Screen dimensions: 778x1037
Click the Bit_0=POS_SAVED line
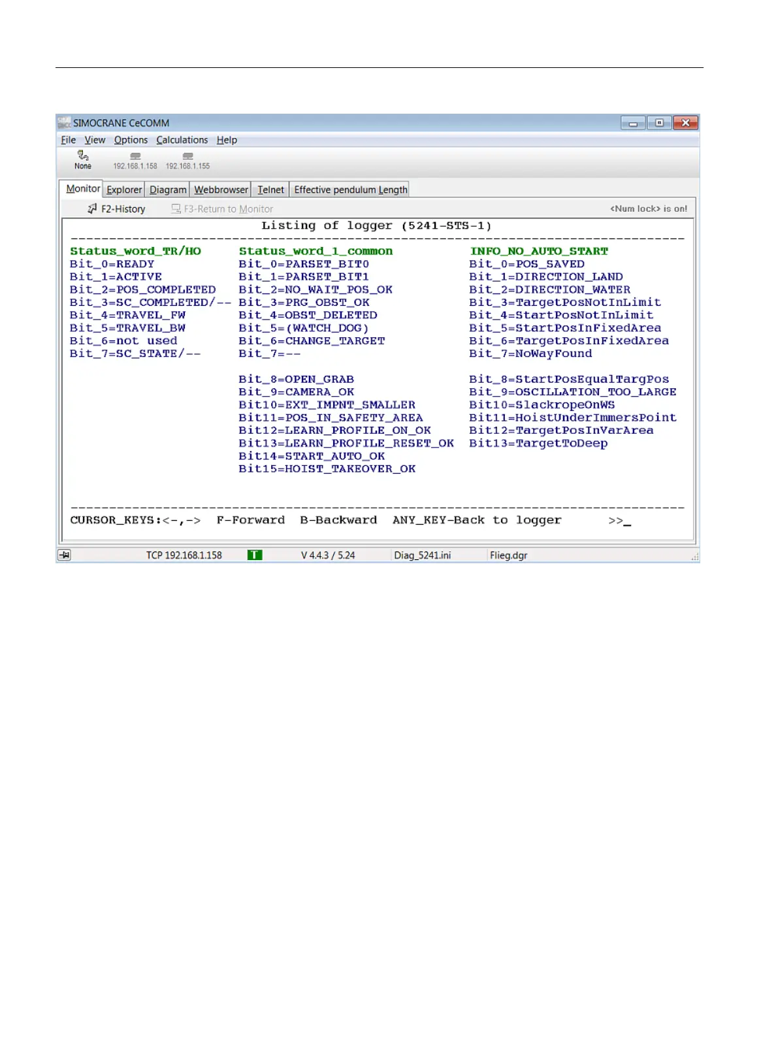[527, 264]
